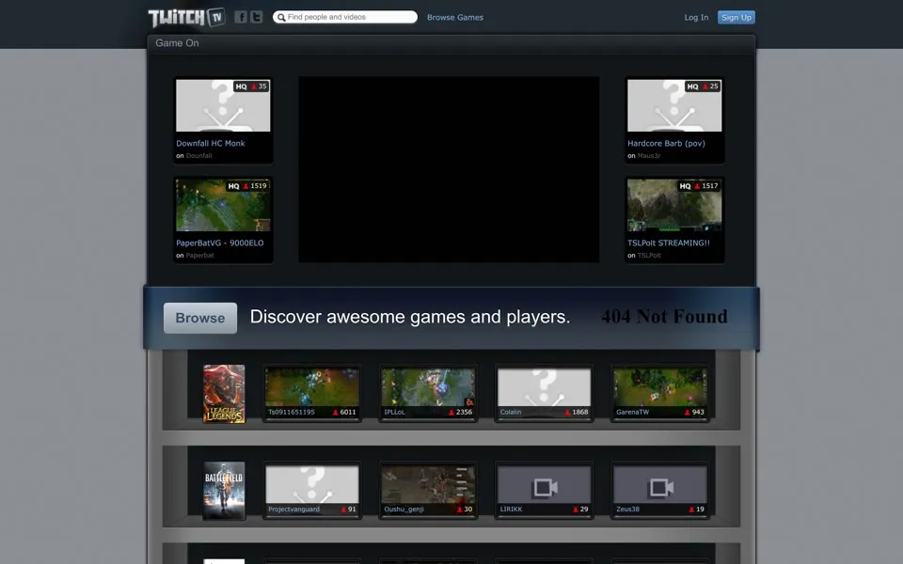
Task: Open the TSLPolt channel link
Action: (649, 256)
